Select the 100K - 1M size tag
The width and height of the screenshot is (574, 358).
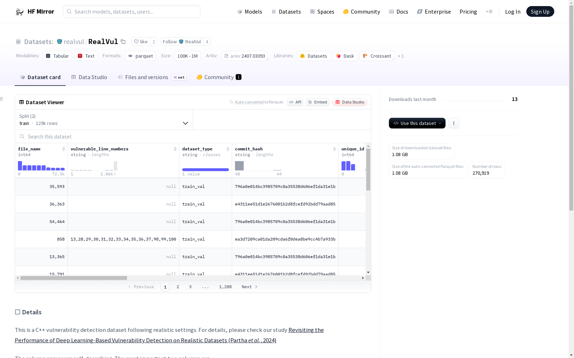click(188, 56)
